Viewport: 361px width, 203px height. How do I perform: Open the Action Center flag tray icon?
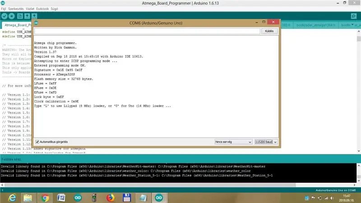click(313, 198)
